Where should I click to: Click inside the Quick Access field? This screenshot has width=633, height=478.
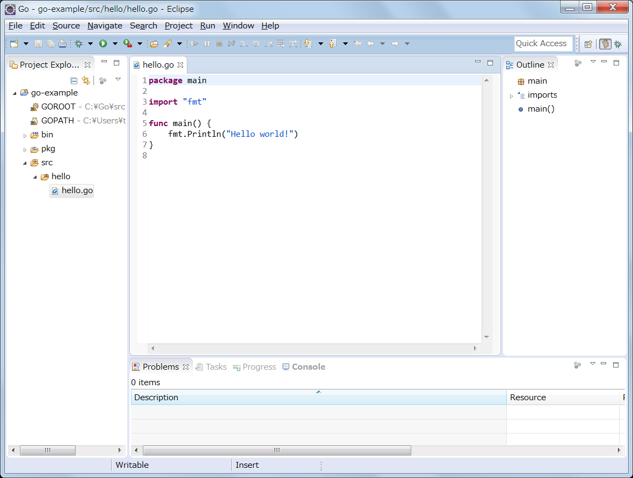click(542, 43)
